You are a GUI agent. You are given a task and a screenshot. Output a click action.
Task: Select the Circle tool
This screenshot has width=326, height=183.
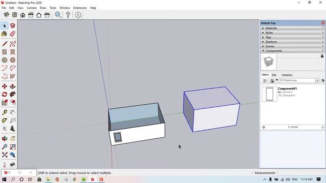[5, 60]
